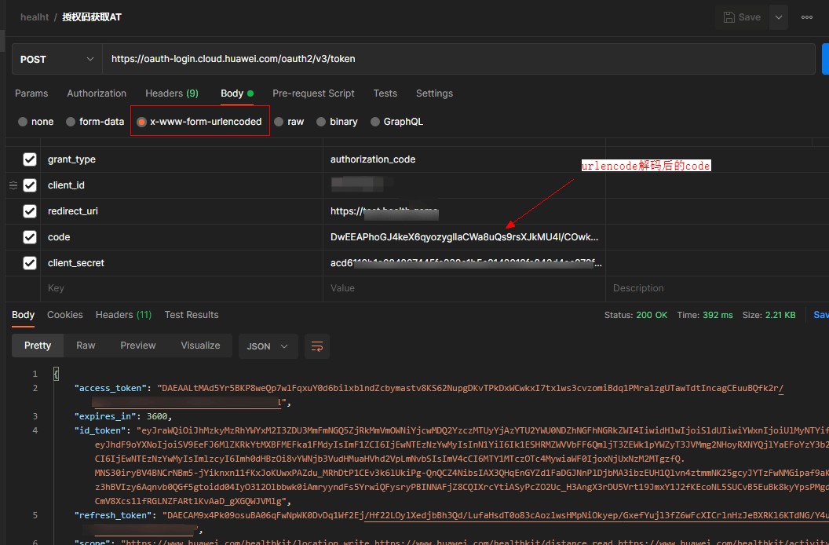829x545 pixels.
Task: Click the grant_type key cell
Action: (181, 159)
